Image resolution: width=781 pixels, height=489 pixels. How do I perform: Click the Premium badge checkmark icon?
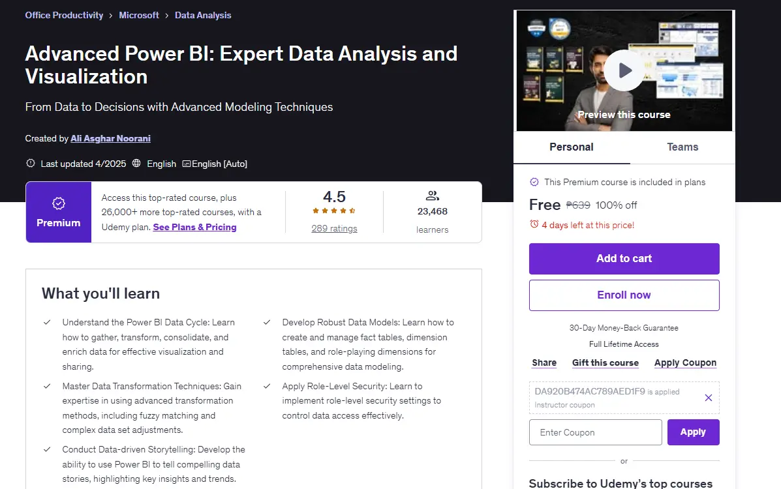(58, 203)
